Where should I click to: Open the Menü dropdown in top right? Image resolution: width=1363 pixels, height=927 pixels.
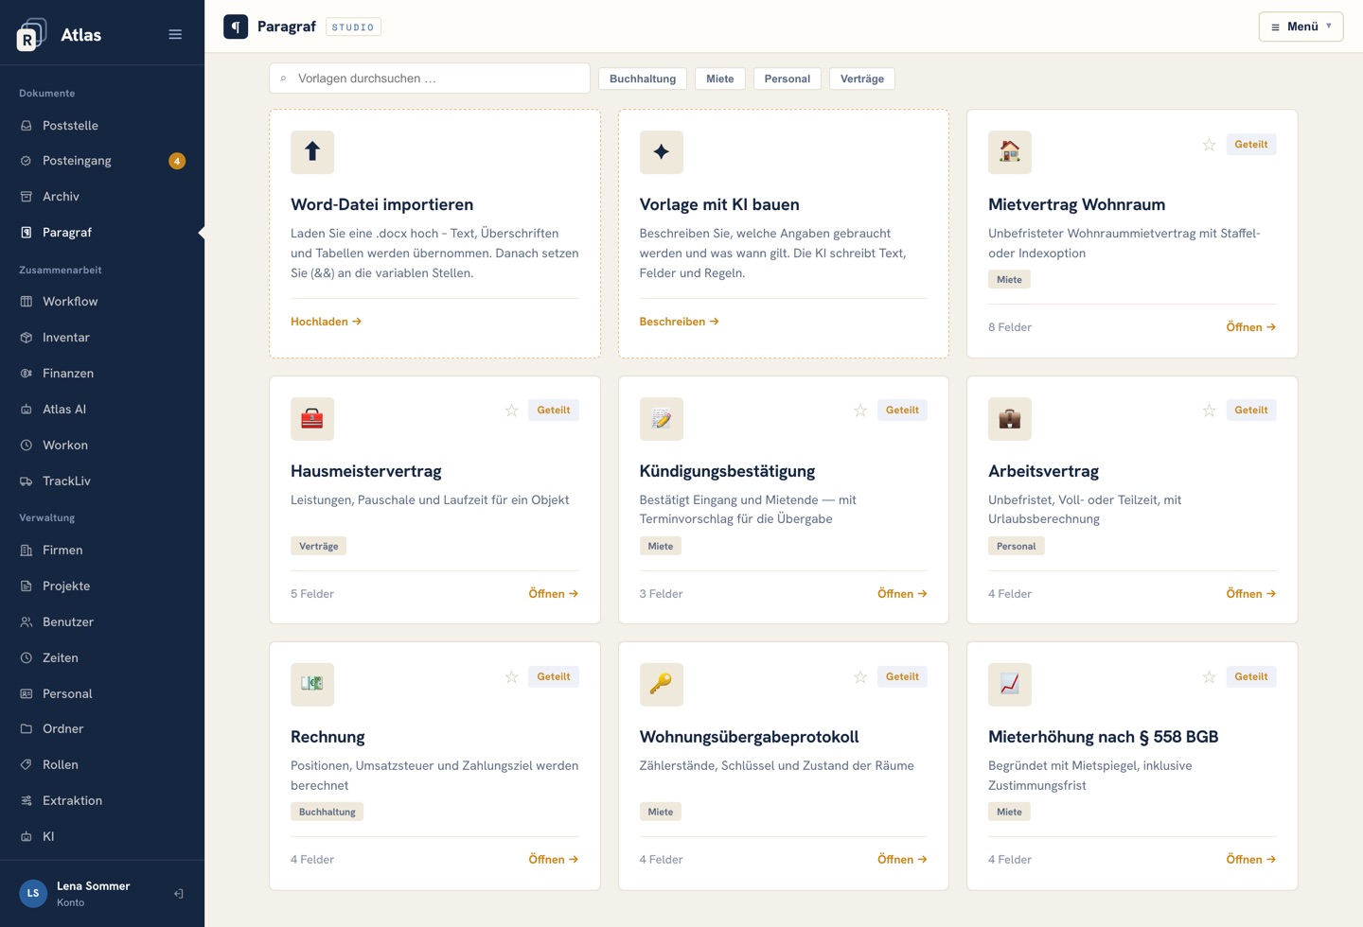[1301, 26]
